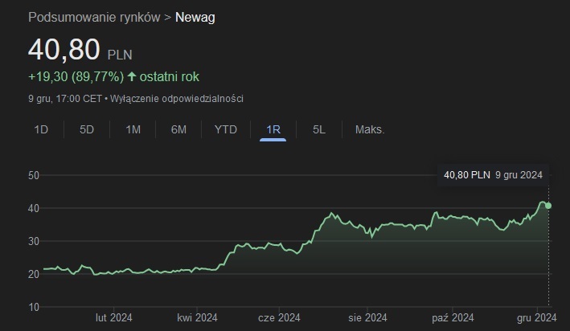This screenshot has width=570, height=331.
Task: Click the Newag breadcrumb title
Action: [195, 17]
